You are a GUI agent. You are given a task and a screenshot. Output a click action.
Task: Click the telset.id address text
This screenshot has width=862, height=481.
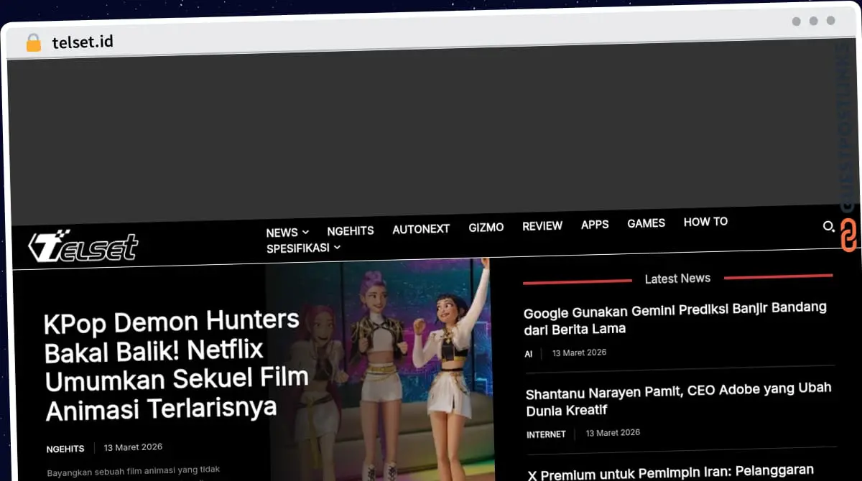[x=83, y=42]
